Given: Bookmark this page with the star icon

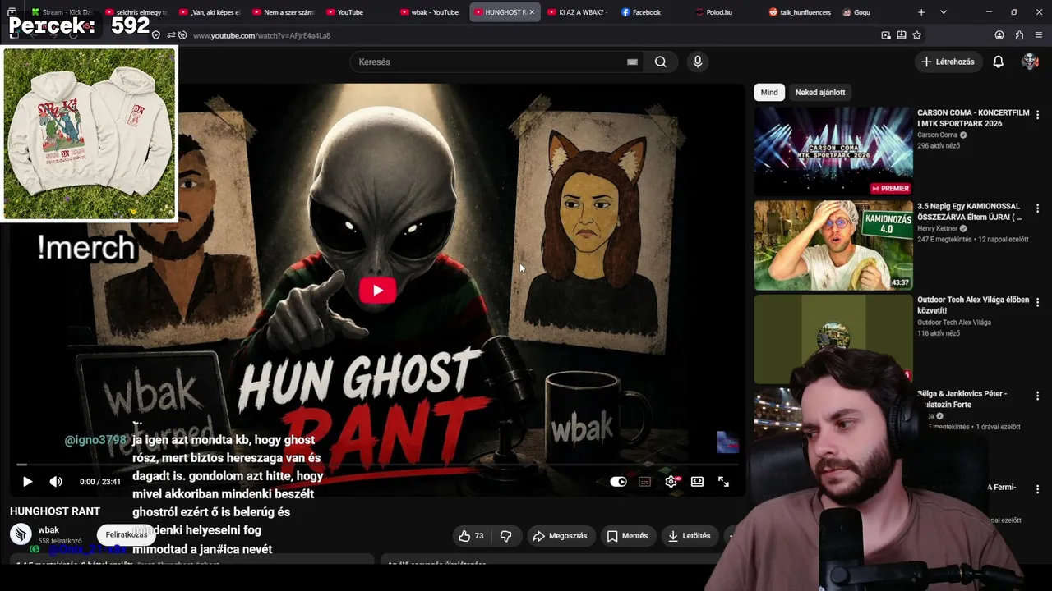Looking at the screenshot, I should [916, 35].
